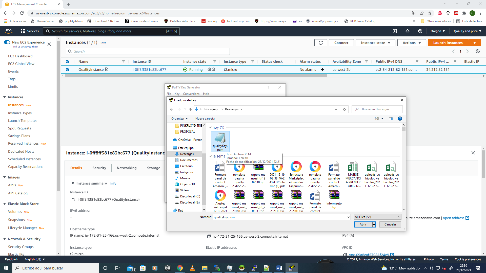This screenshot has width=486, height=273.
Task: Open the Conversions menu in PuTTYgen
Action: pos(191,94)
